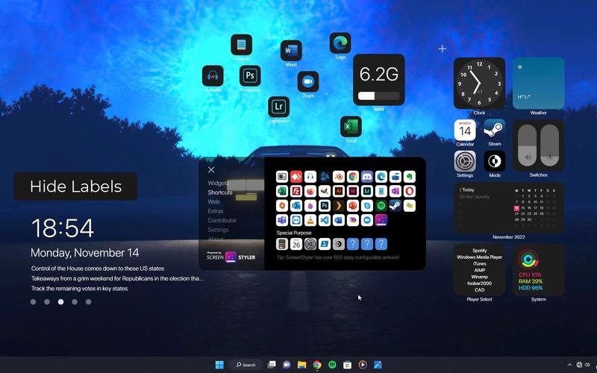
Task: Open the Photoshop desktop shortcut
Action: coord(250,75)
